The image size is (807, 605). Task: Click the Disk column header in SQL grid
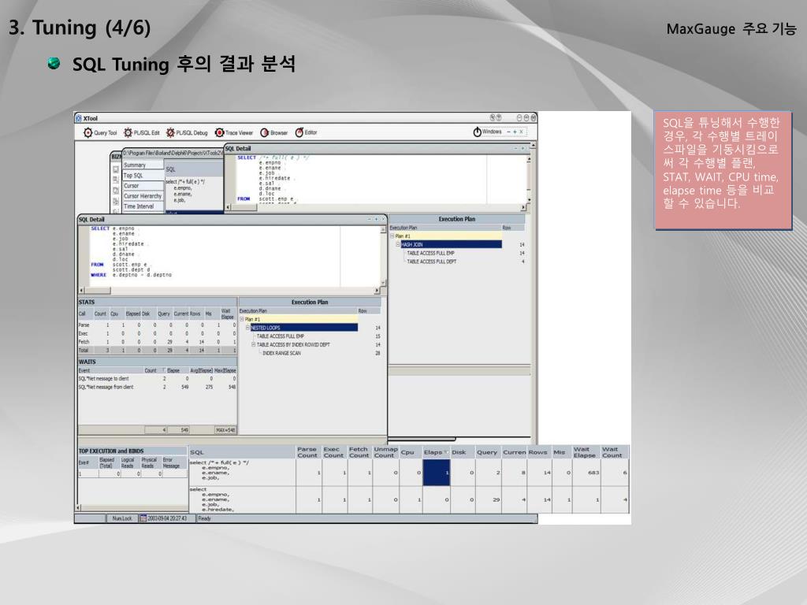pyautogui.click(x=463, y=452)
